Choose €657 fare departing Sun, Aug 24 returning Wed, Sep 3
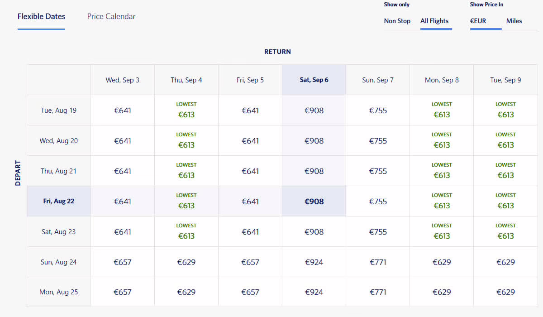 pyautogui.click(x=123, y=262)
